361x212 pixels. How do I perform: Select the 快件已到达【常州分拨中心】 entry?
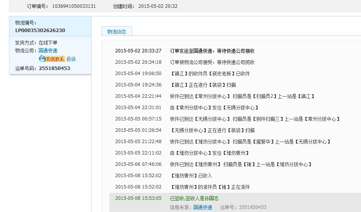click(242, 96)
